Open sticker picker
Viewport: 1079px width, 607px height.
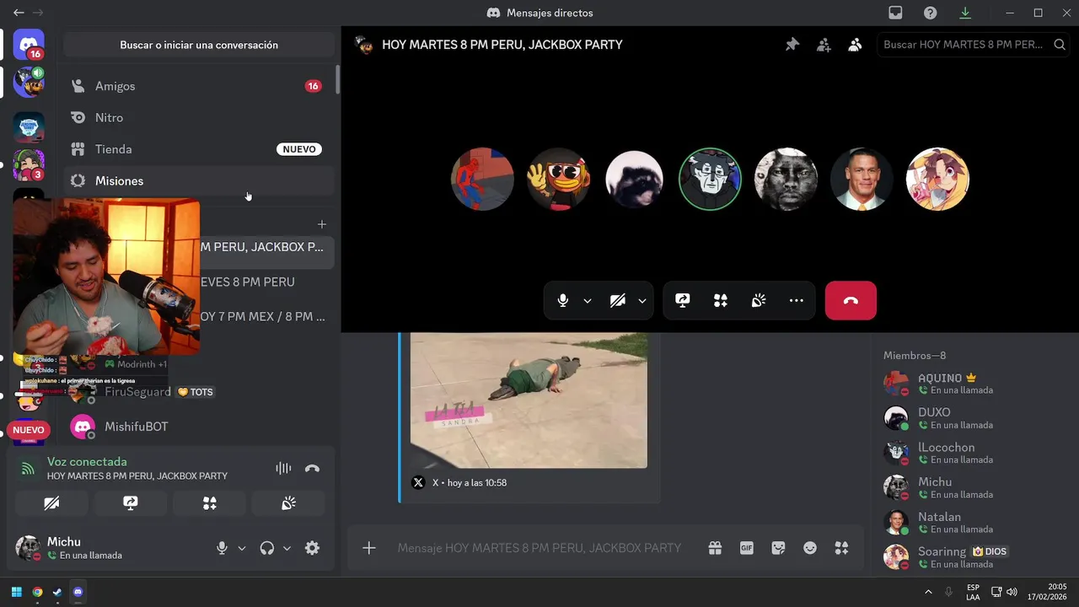tap(778, 548)
